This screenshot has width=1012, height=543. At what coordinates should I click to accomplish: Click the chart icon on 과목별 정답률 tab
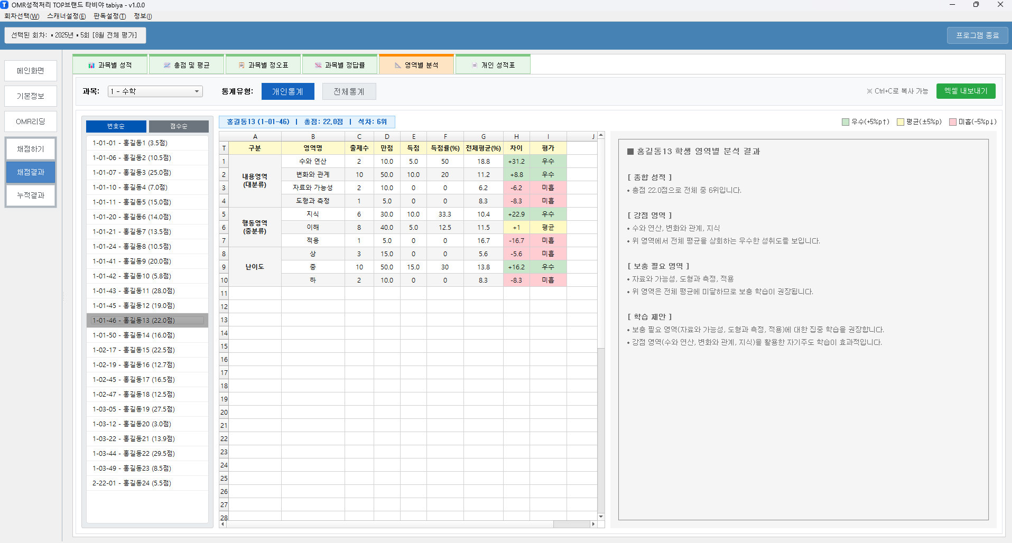(x=318, y=65)
